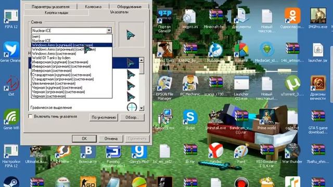
Task: Cancel with the Отмена button
Action: pos(111,139)
